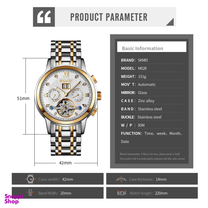Click the case thickness icon
This screenshot has width=208, height=208.
[121, 179]
